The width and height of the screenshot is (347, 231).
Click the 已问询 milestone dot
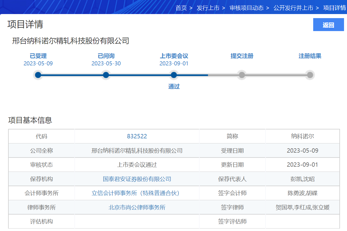[x=106, y=75]
